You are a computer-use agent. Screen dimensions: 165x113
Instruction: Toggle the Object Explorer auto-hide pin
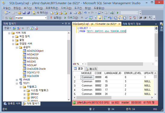[x=66, y=24]
